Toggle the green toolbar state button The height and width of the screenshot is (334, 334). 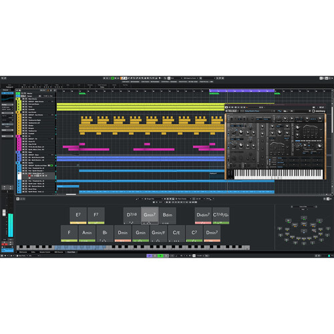pyautogui.click(x=113, y=78)
